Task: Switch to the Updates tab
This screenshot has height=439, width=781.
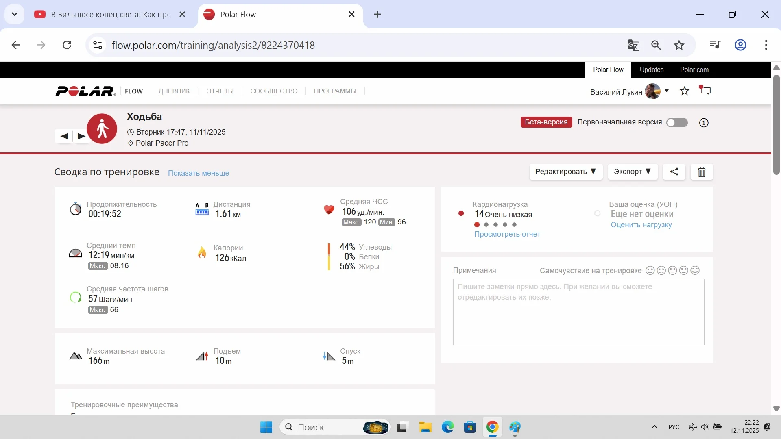Action: pos(651,70)
